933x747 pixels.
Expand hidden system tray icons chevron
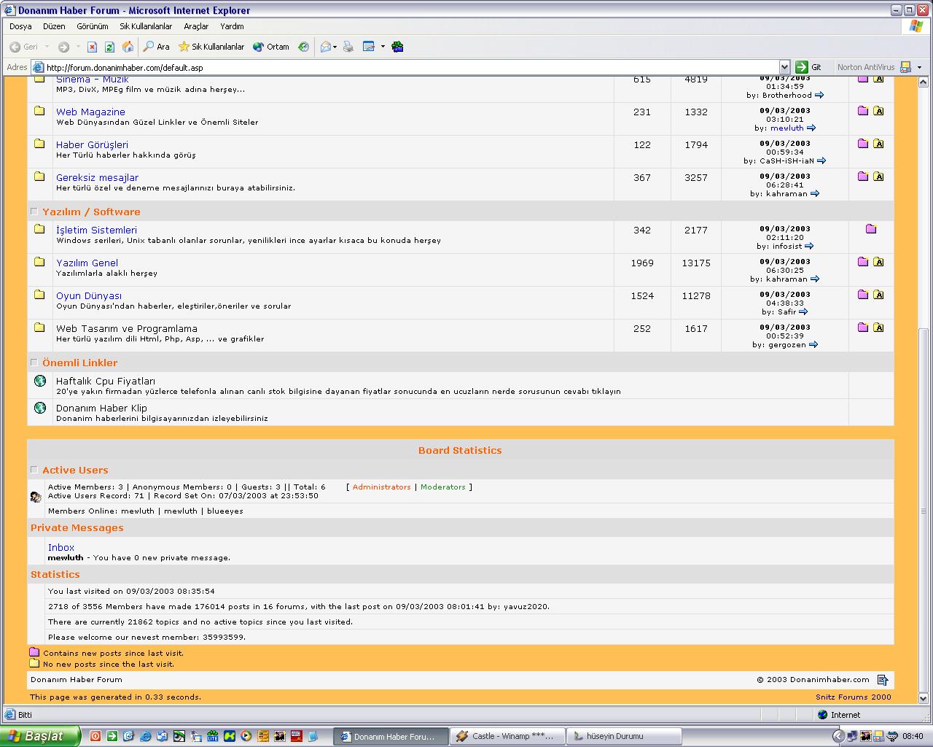(x=838, y=736)
